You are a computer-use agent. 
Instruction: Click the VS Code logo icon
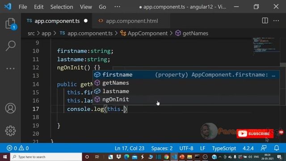click(8, 7)
